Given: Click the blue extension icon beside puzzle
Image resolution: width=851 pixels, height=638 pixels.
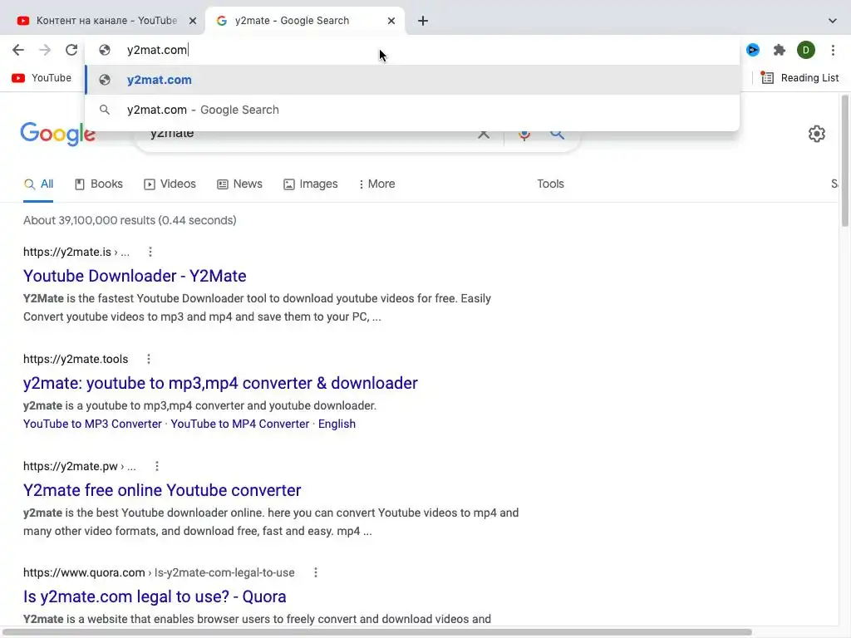Looking at the screenshot, I should [x=753, y=50].
